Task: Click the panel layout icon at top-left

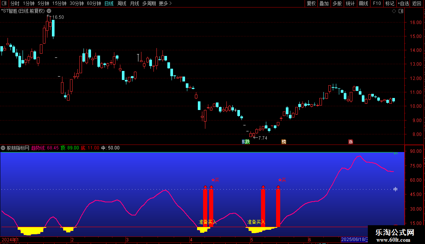Action: (4, 3)
